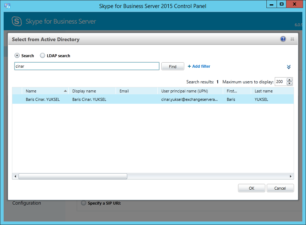The width and height of the screenshot is (306, 225).
Task: Expand search options with double chevron
Action: 289,67
